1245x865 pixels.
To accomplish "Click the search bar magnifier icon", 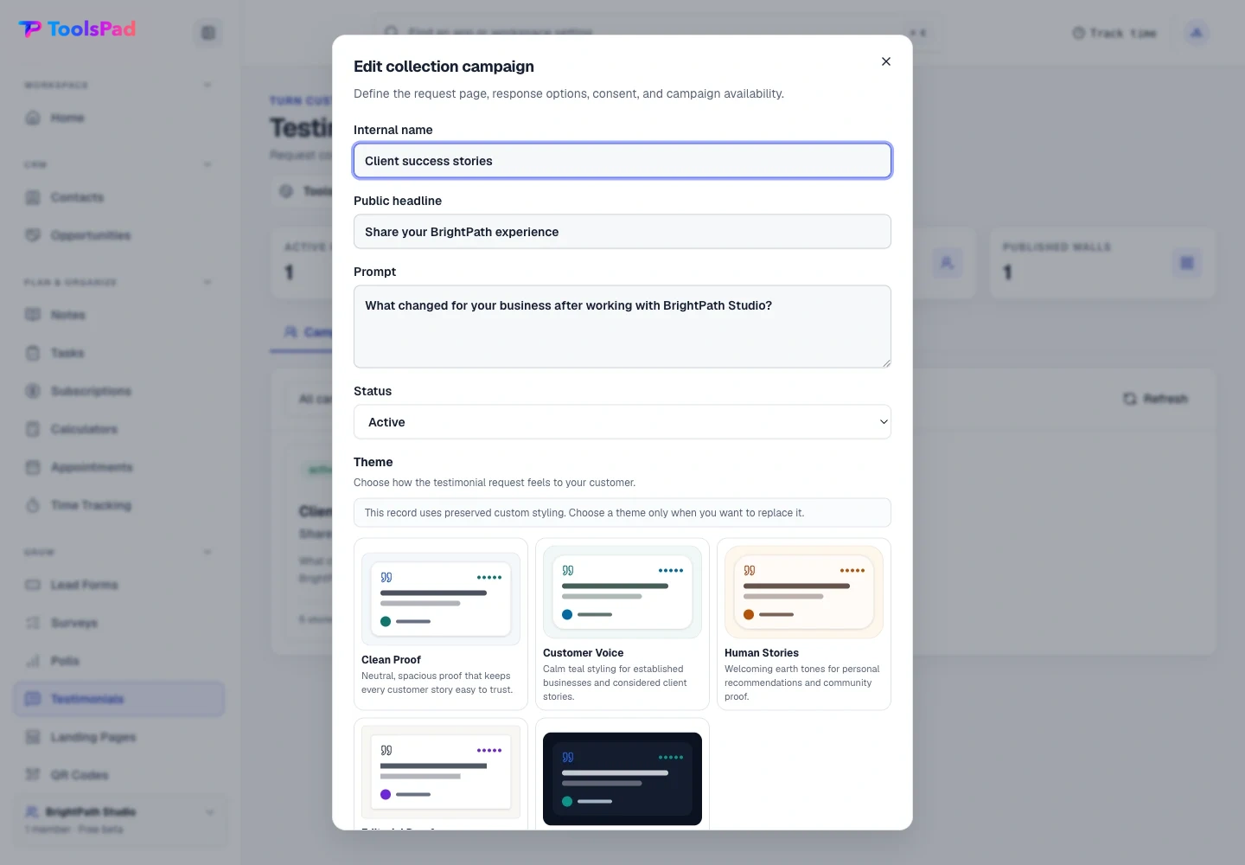I will pos(392,32).
